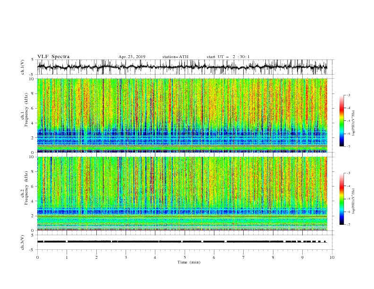Image resolution: width=374 pixels, height=289 pixels.
Task: Click time axis tick label "6"
Action: tap(214, 257)
